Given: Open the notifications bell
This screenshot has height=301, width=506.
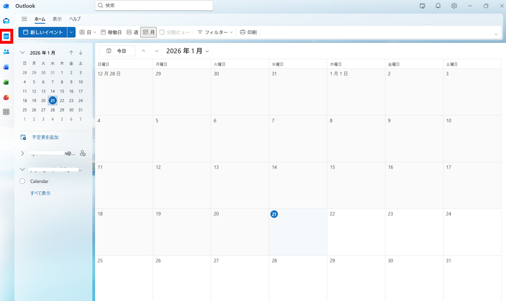Looking at the screenshot, I should (x=438, y=6).
